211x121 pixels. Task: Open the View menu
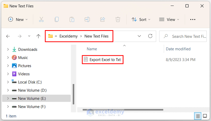coord(169,19)
